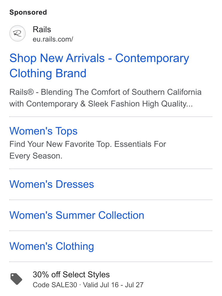This screenshot has width=222, height=296.
Task: Click the 'Clothing Brand' headline line
Action: [x=48, y=73]
